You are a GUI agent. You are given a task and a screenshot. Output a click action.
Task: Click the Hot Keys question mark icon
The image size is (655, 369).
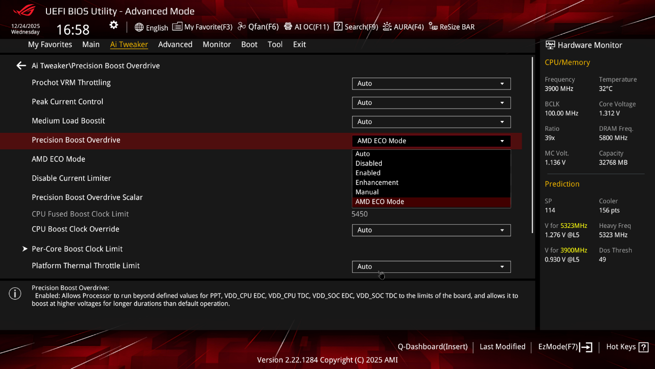[644, 347]
